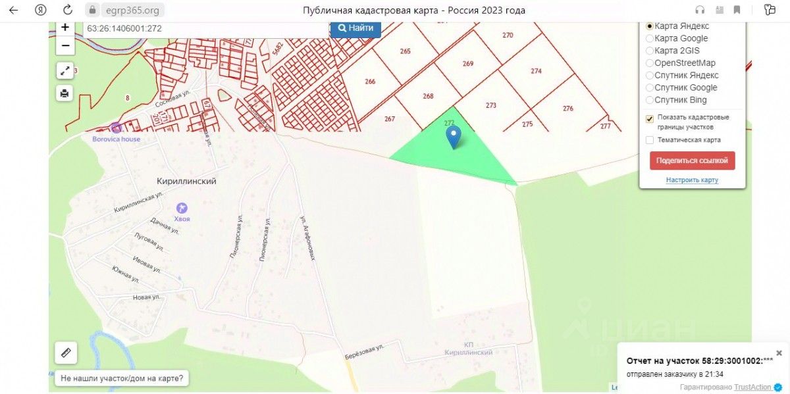Activate the ruler measurement tool
The height and width of the screenshot is (394, 790).
coord(66,353)
